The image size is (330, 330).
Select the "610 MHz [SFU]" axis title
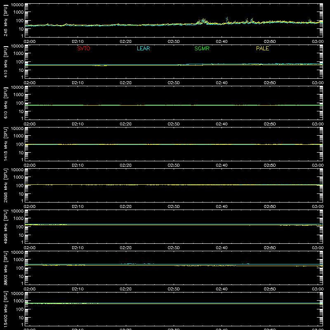coord(5,103)
